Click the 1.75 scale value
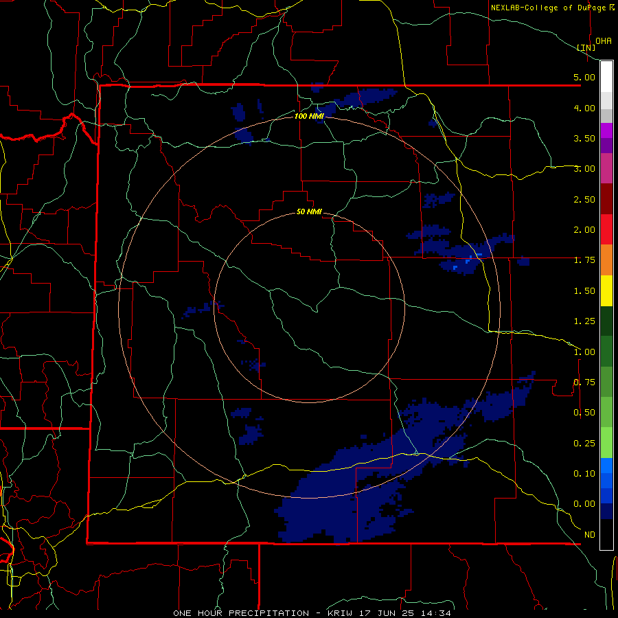 584,260
